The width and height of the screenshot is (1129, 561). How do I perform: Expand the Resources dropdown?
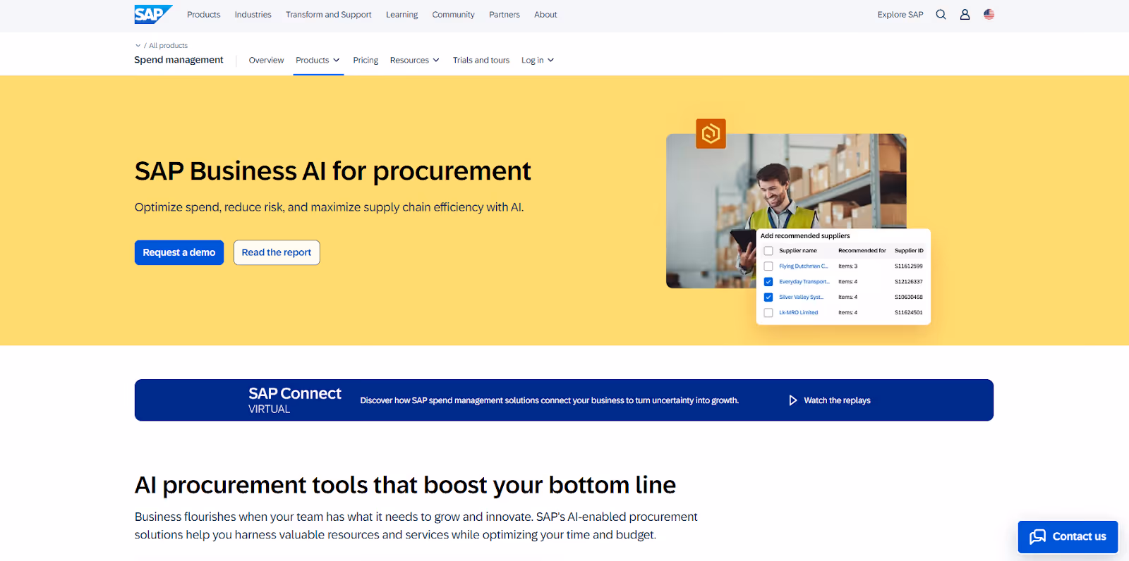414,60
